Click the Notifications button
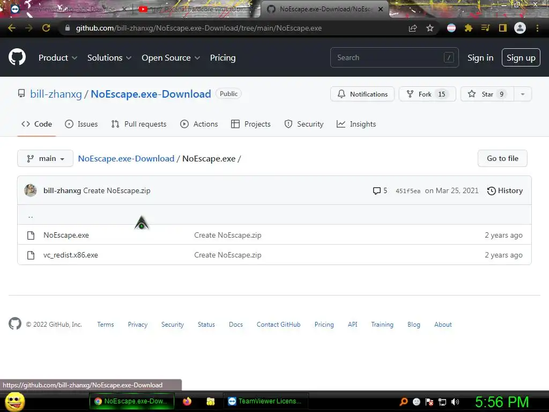 point(362,94)
